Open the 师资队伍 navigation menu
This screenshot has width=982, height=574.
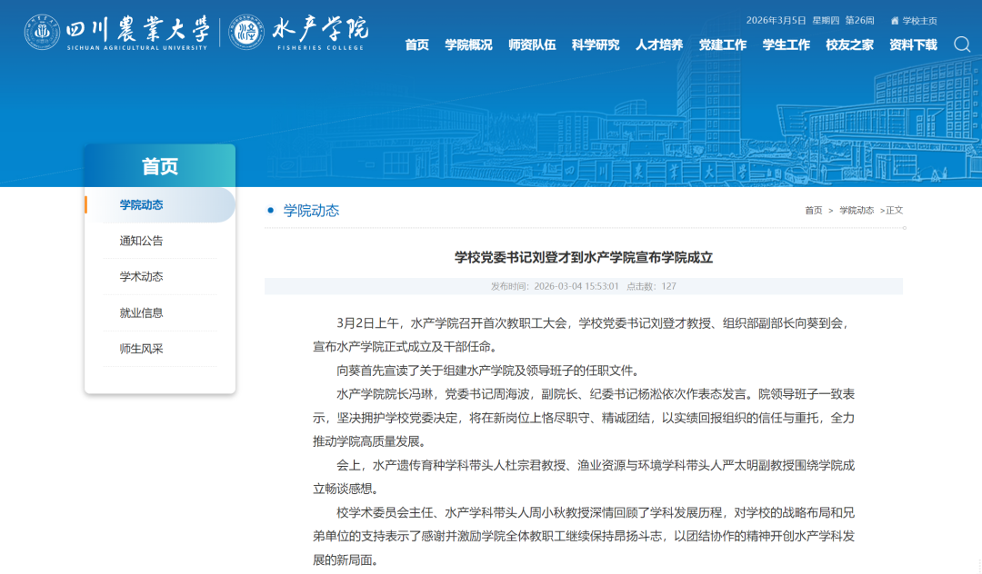coord(530,44)
